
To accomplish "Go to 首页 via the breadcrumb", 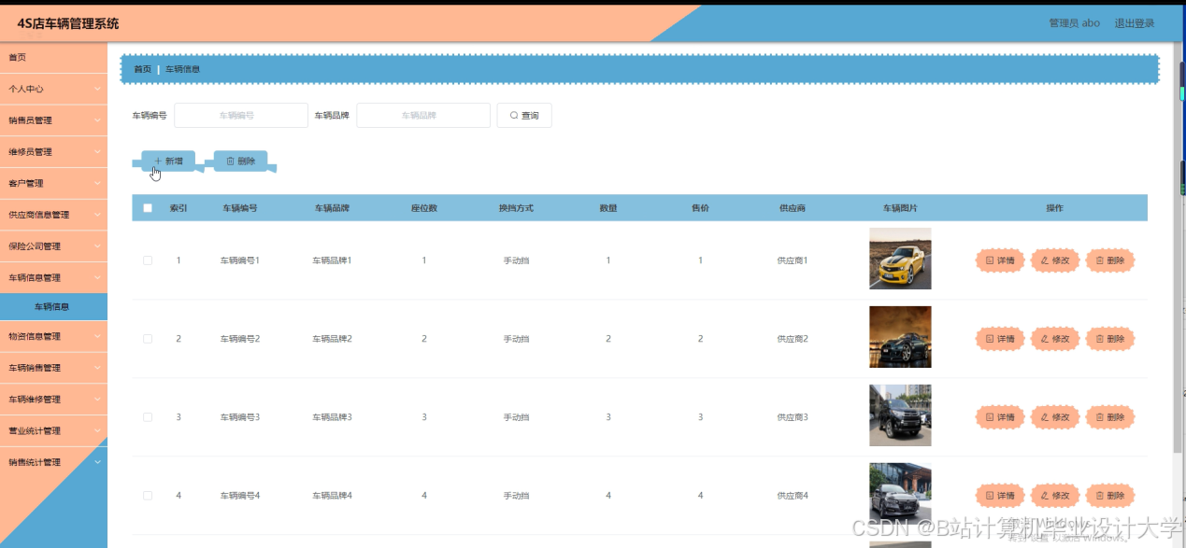I will coord(142,69).
